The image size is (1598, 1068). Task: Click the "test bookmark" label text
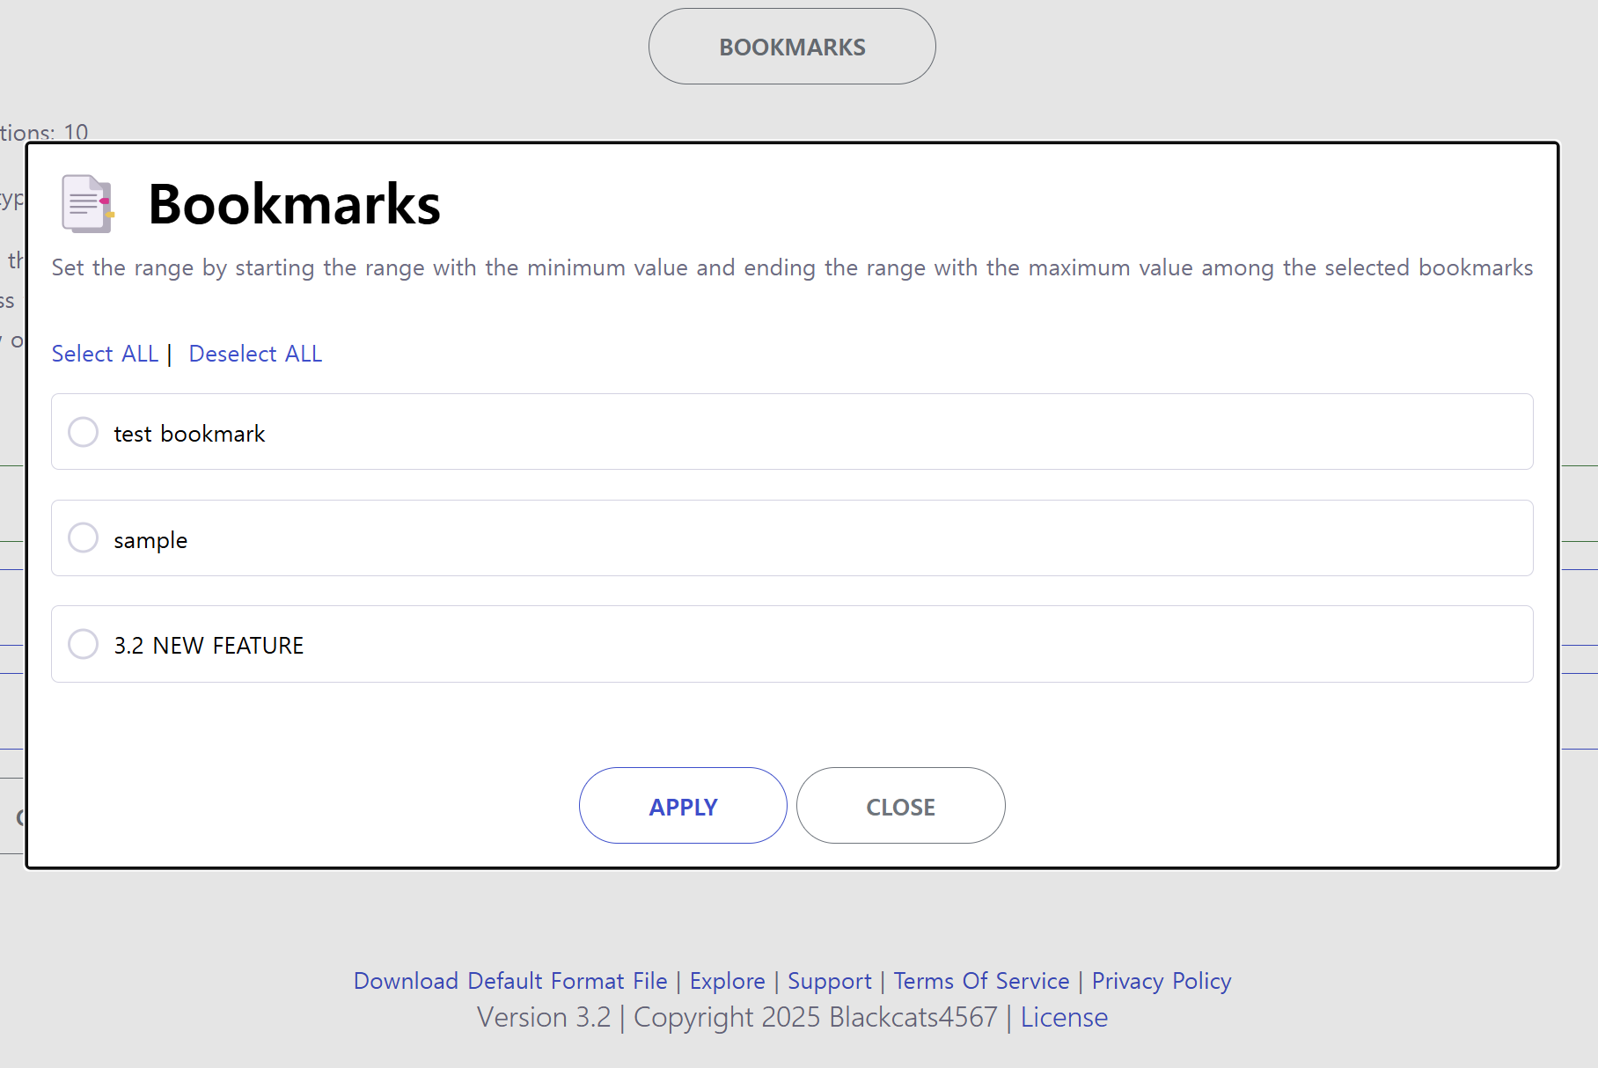[189, 434]
